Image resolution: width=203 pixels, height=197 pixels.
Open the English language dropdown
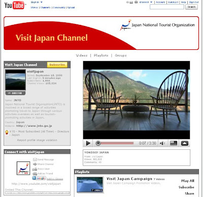point(37,2)
